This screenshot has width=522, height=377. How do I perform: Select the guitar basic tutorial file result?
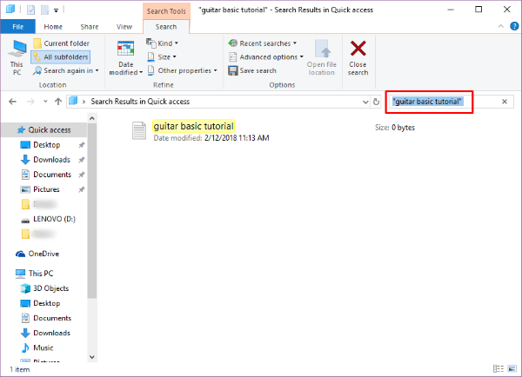pos(193,126)
